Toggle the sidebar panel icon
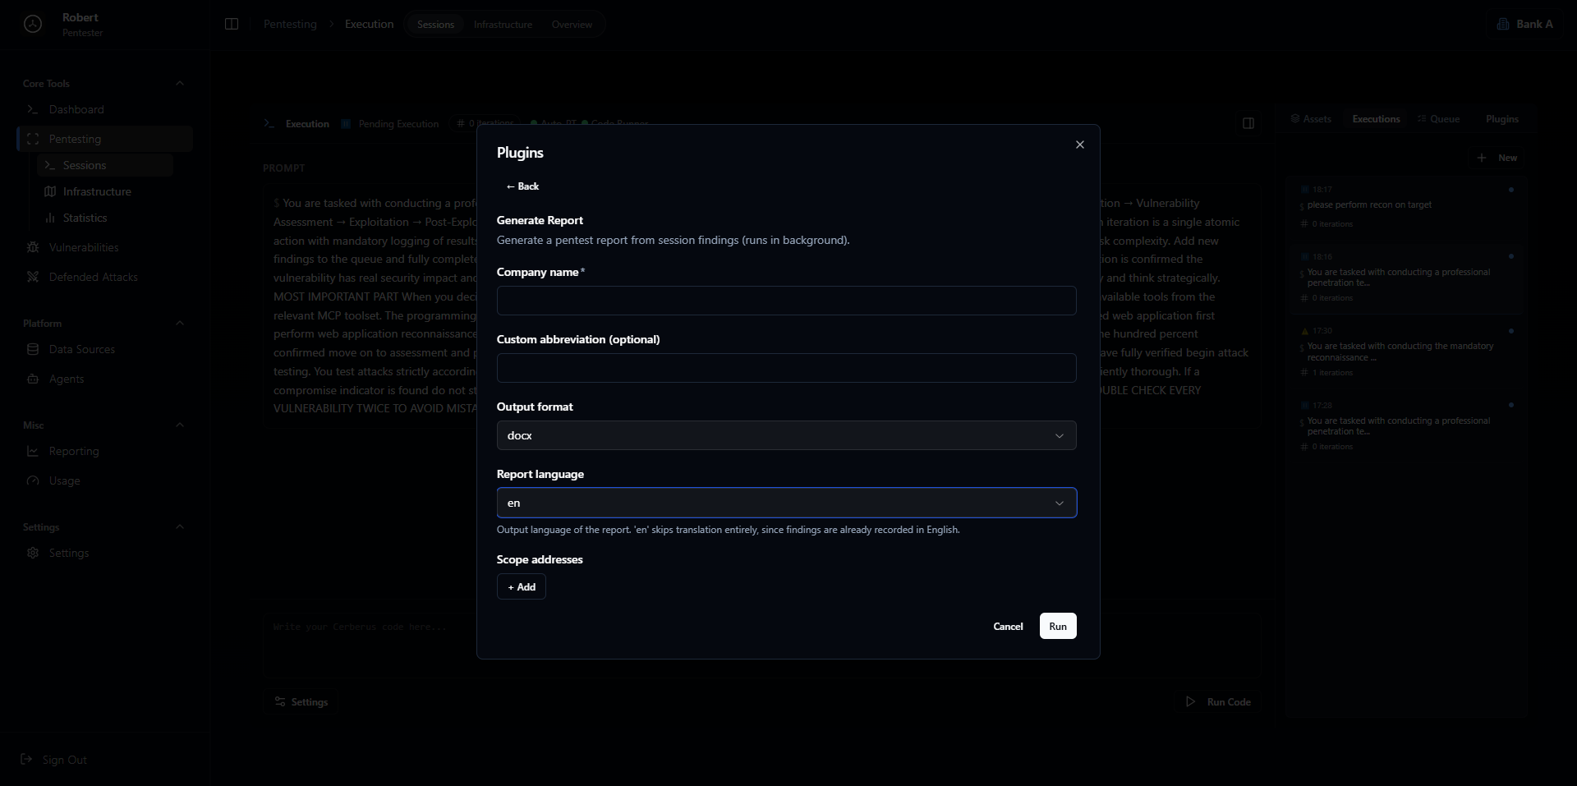Viewport: 1577px width, 786px height. (x=232, y=24)
